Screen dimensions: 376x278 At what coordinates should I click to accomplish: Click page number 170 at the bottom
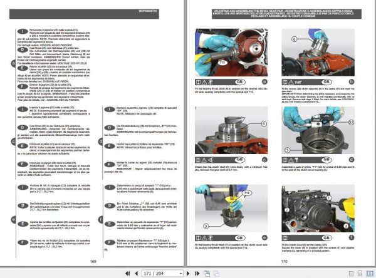[x=284, y=261]
